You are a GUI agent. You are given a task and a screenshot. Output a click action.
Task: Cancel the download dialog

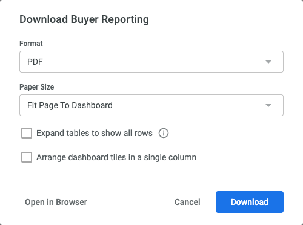point(187,202)
